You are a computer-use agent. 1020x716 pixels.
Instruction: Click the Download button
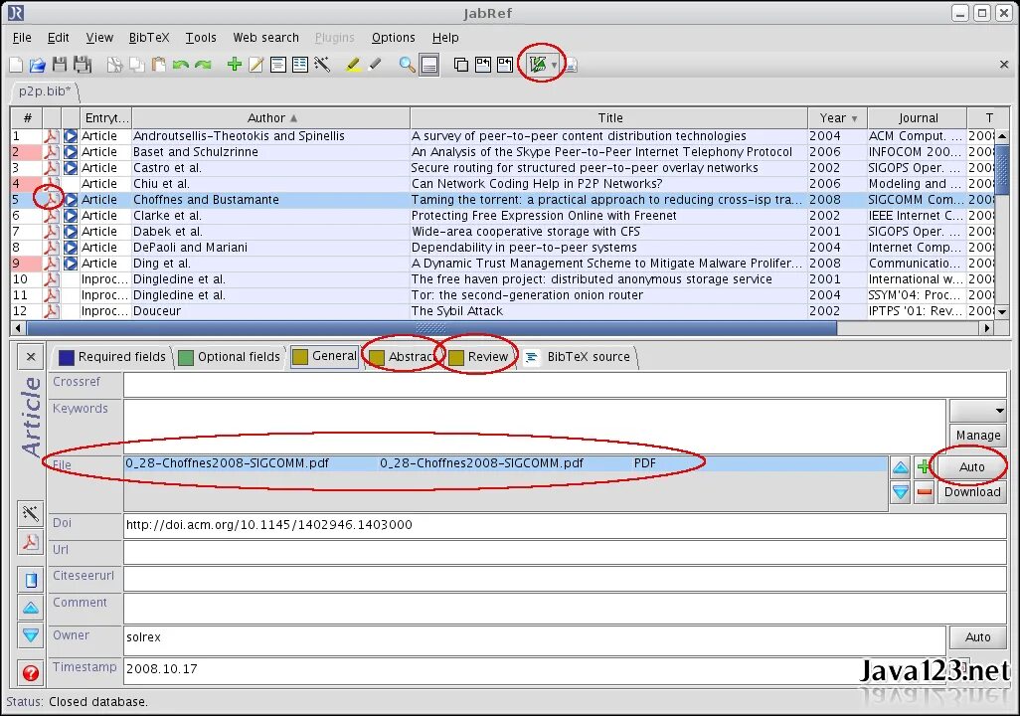point(972,492)
